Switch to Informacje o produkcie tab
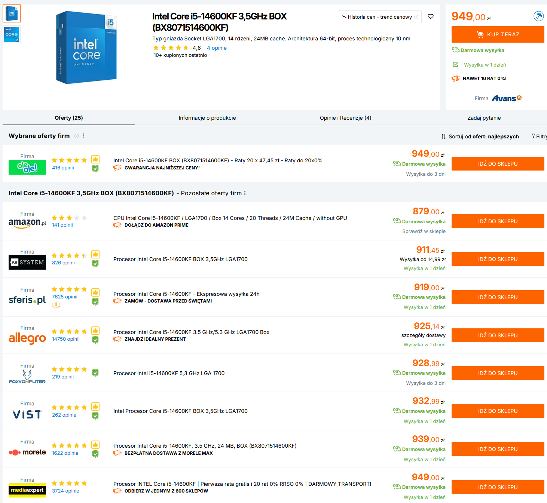Image resolution: width=547 pixels, height=503 pixels. [207, 118]
